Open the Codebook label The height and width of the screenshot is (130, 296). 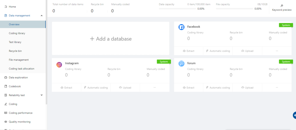point(15,86)
